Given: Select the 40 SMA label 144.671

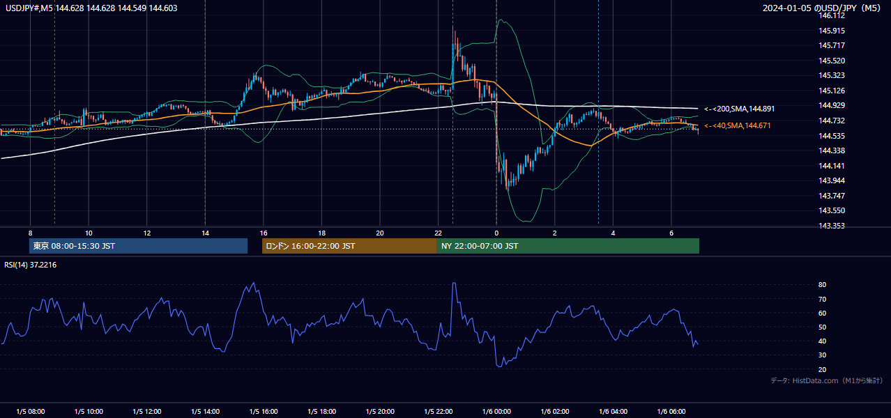Looking at the screenshot, I should point(737,125).
